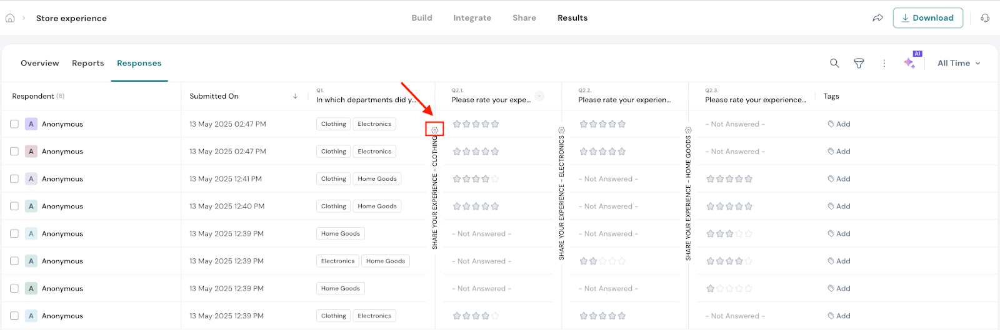Click the gear icon above Clothing section
1000x330 pixels.
click(435, 130)
